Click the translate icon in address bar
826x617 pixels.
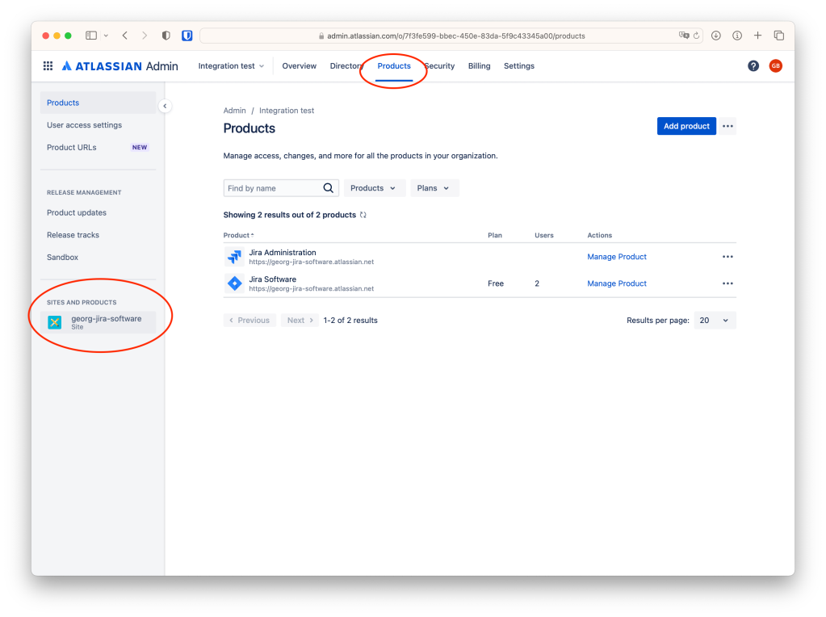(x=684, y=36)
